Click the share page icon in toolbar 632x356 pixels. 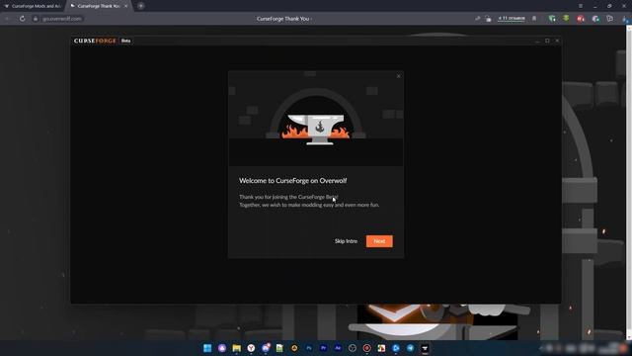478,19
